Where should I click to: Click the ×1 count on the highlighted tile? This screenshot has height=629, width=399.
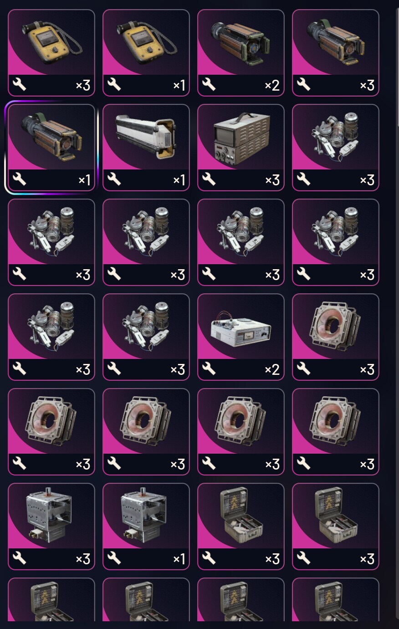[85, 179]
